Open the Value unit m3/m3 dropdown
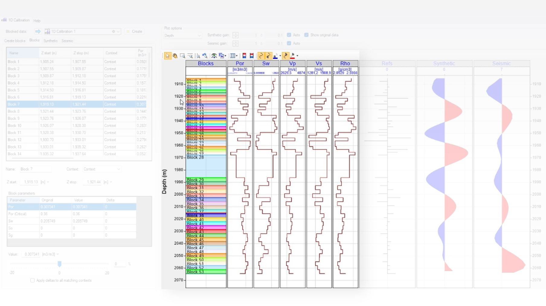Screen dimensions: 546x306 click(x=57, y=254)
